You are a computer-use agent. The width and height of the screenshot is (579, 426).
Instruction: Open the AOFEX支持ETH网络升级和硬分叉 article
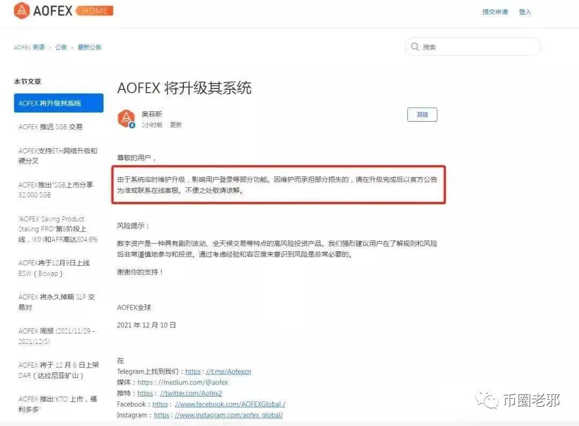[57, 156]
